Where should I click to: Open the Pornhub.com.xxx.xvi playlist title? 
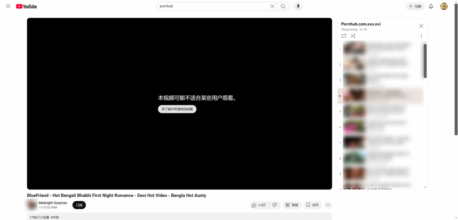(361, 24)
